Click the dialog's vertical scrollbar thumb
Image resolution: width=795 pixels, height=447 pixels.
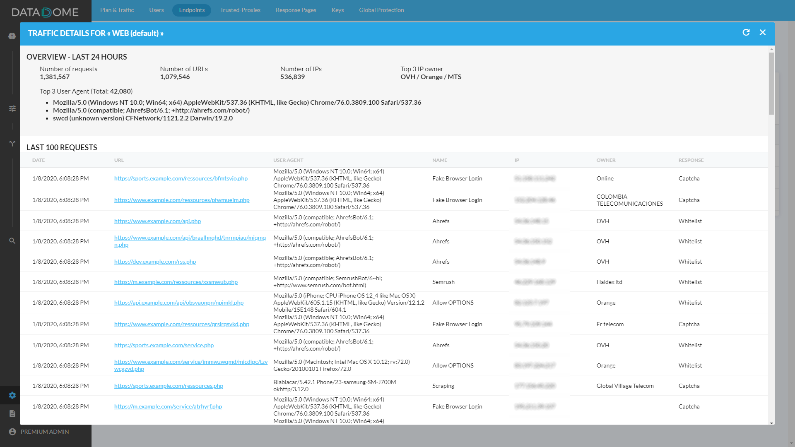tap(771, 83)
